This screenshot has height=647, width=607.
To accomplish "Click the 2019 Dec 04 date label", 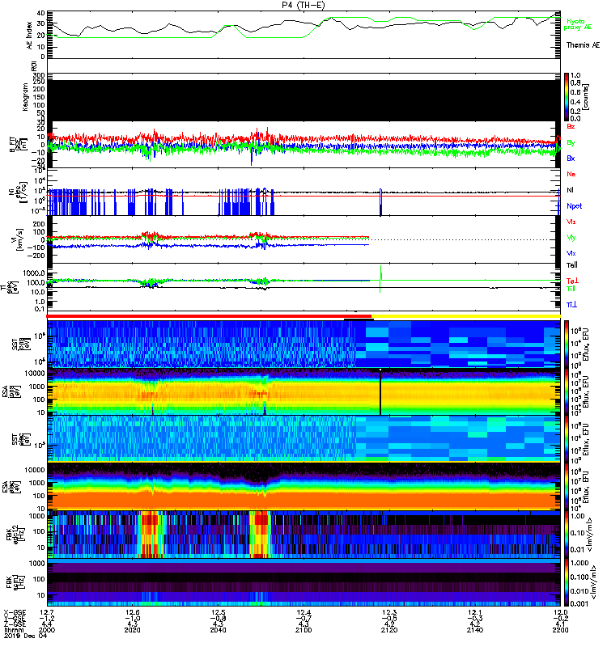I will [x=25, y=636].
